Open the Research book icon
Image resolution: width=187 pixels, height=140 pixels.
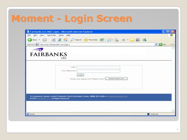(x=138, y=40)
